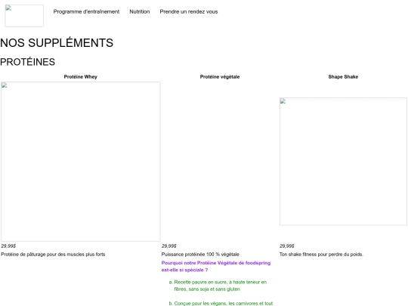Click the 29,99$ price under Shape Shake
The height and width of the screenshot is (306, 408).
[x=287, y=246]
